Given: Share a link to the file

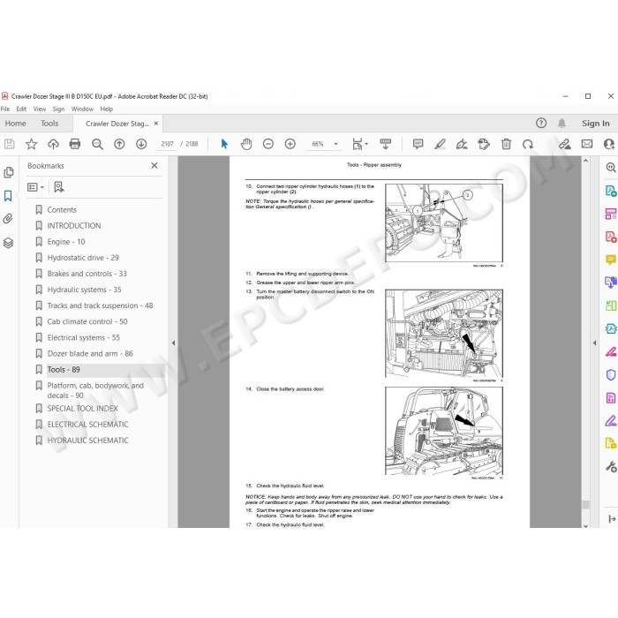Looking at the screenshot, I should [x=565, y=144].
